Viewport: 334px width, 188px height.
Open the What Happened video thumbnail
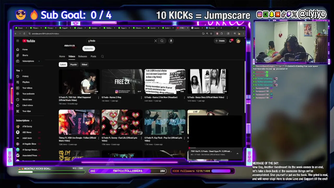tap(79, 81)
